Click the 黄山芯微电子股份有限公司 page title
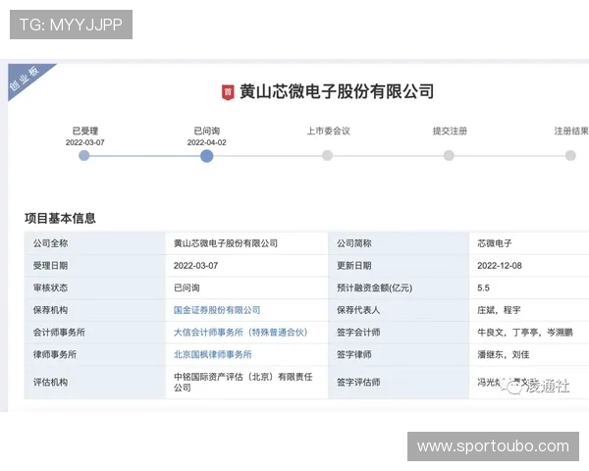The height and width of the screenshot is (471, 589). pos(337,91)
